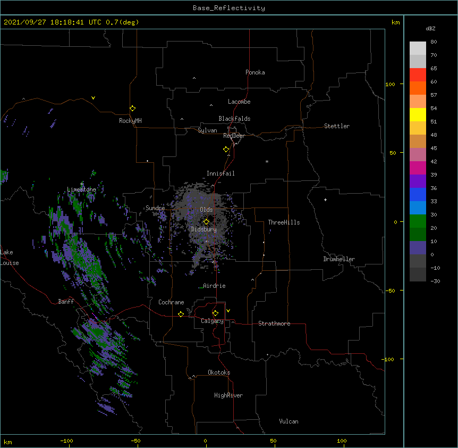Click the Strathmore city label
This screenshot has width=458, height=448.
[x=274, y=323]
